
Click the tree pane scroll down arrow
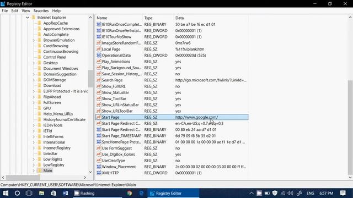(90, 172)
